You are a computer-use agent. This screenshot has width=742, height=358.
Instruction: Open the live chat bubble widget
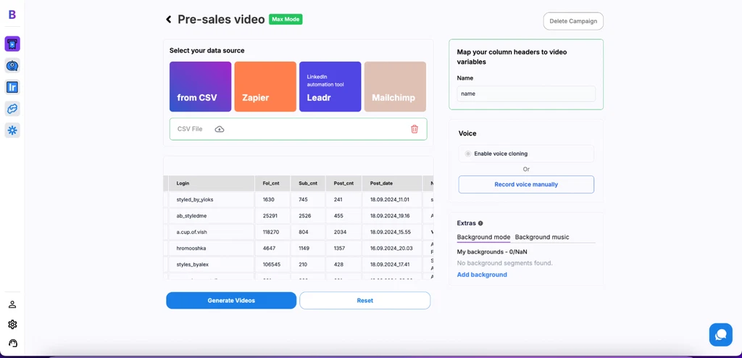(720, 334)
